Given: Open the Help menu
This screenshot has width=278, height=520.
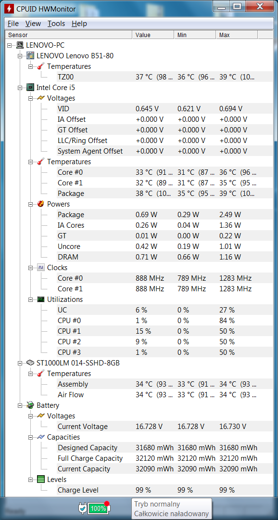Looking at the screenshot, I should coord(79,24).
